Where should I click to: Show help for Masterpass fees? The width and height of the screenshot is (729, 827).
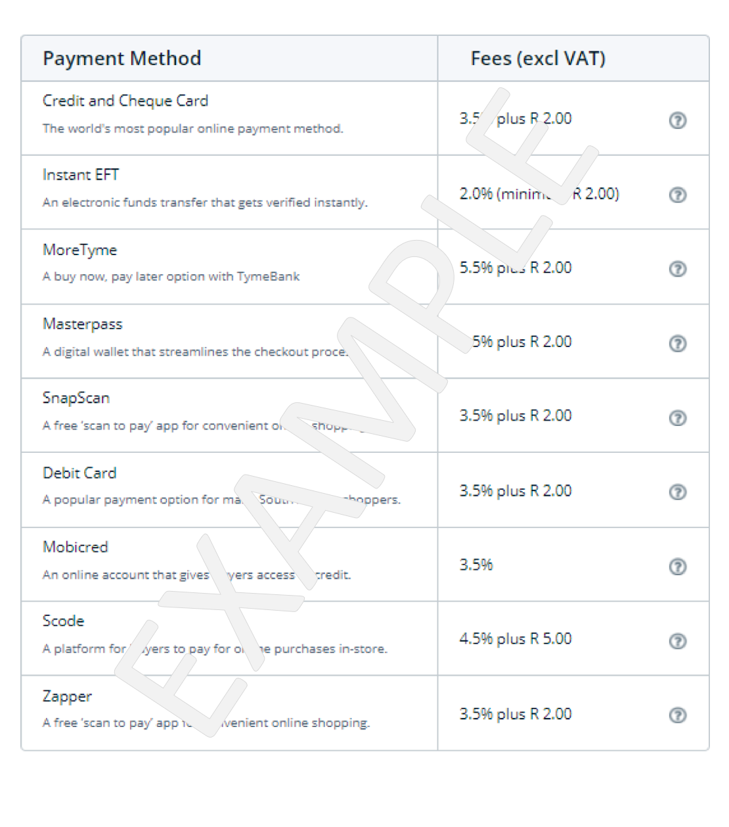click(x=677, y=343)
